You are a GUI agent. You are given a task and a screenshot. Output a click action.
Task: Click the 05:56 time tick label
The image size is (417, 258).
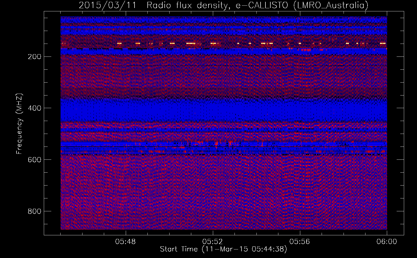coord(300,242)
